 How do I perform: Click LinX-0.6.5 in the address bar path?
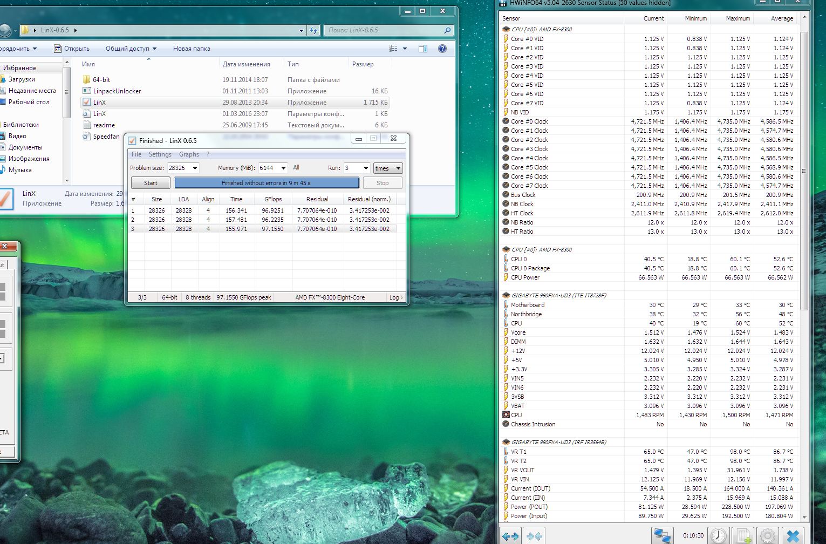tap(55, 30)
